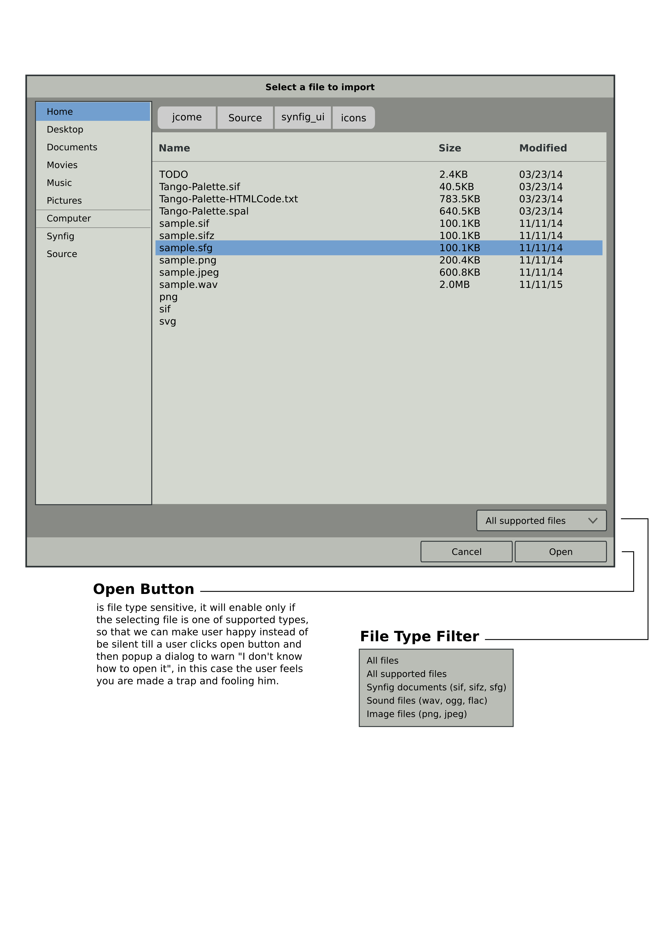This screenshot has width=662, height=936.
Task: Sort files by Name column header
Action: (x=174, y=148)
